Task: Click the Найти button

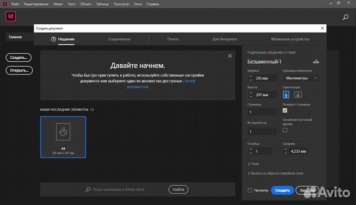Action: (178, 189)
